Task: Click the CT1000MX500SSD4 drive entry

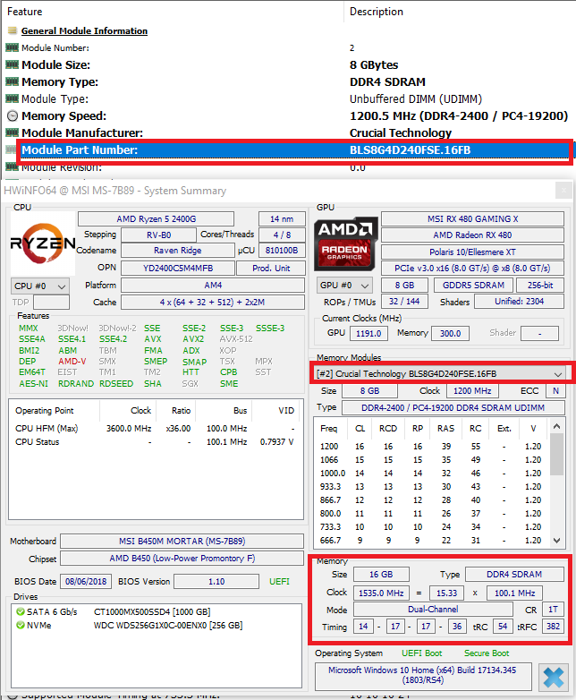Action: pyautogui.click(x=152, y=611)
